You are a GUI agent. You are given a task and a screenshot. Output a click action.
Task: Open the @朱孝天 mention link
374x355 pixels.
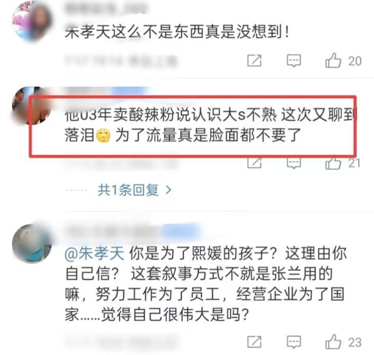pos(95,253)
